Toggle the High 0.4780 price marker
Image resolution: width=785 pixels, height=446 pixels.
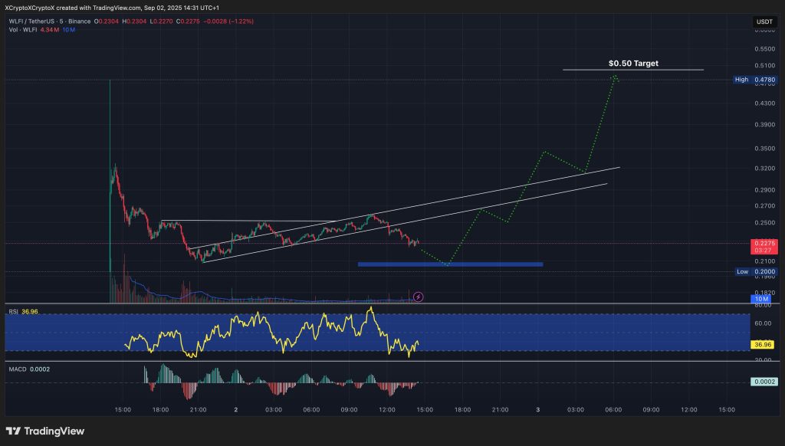tap(754, 79)
